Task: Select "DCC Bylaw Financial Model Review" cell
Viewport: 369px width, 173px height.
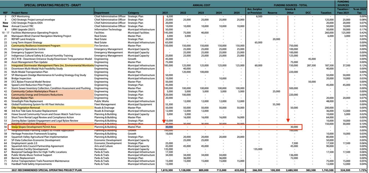Action: click(31, 82)
